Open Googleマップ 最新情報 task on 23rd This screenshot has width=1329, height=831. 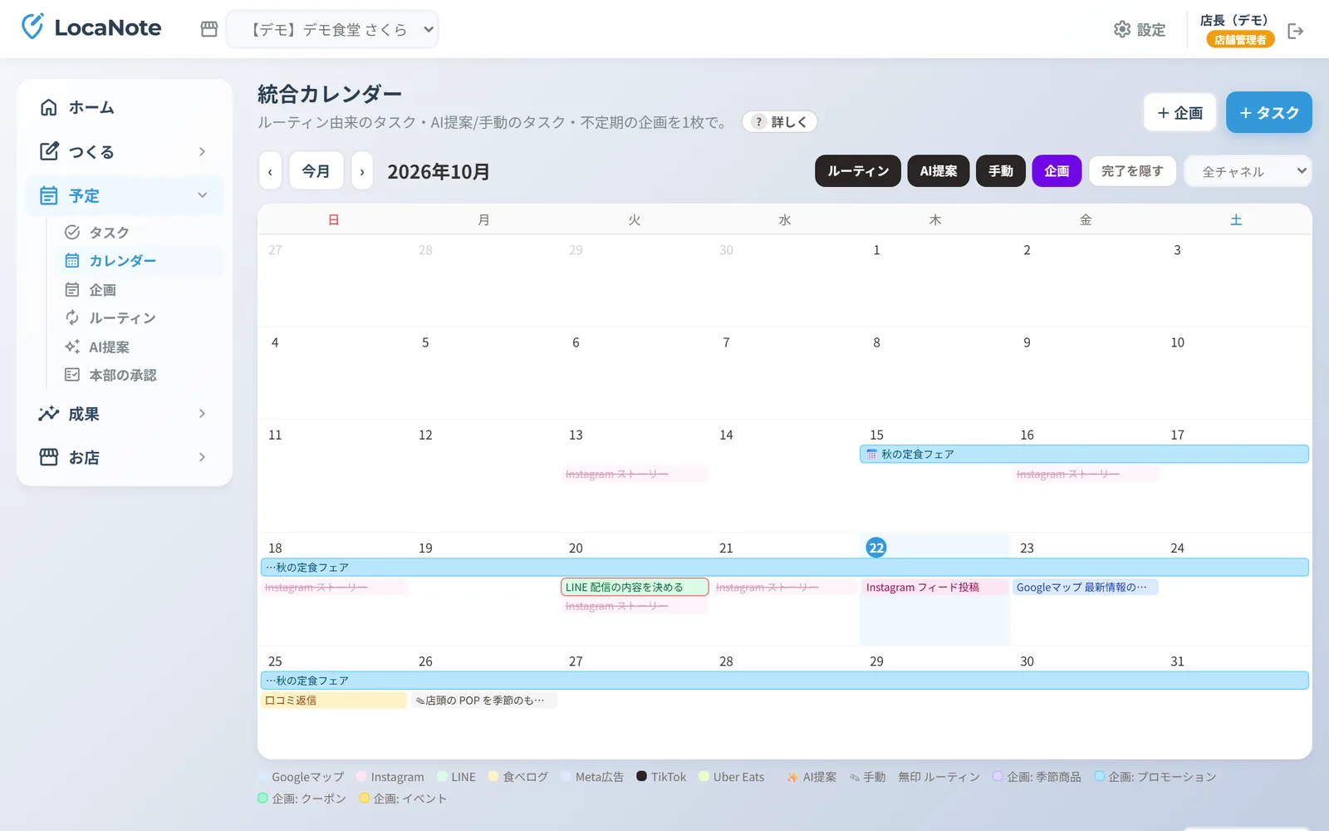(1085, 587)
